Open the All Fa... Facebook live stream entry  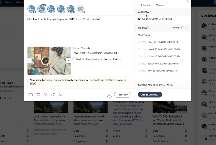[x=209, y=104]
